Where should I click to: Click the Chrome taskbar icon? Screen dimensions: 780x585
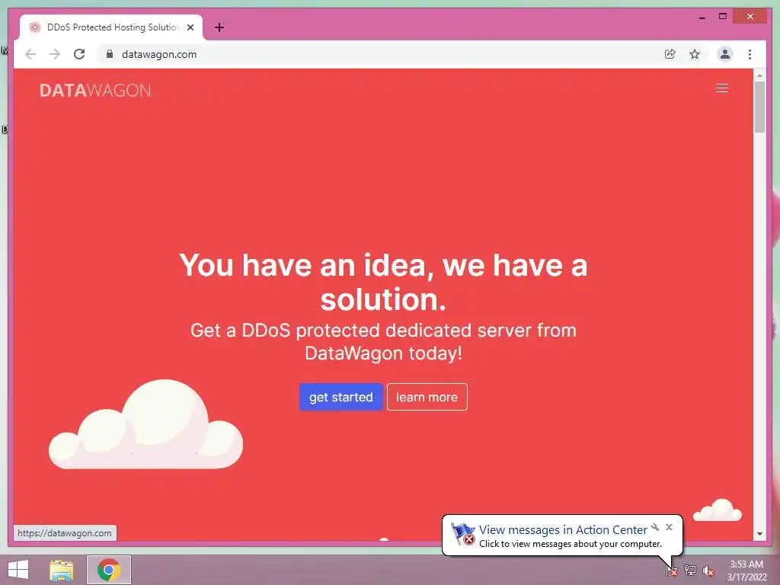coord(109,570)
